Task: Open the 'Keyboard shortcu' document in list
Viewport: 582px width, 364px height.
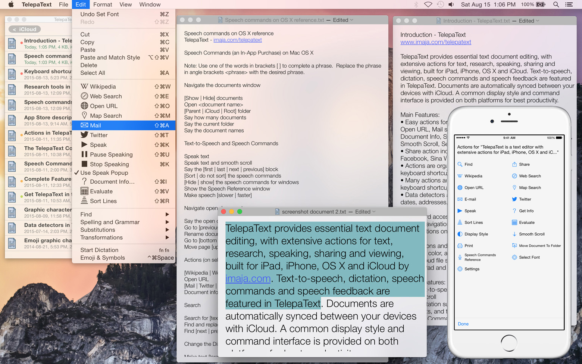Action: pos(39,74)
